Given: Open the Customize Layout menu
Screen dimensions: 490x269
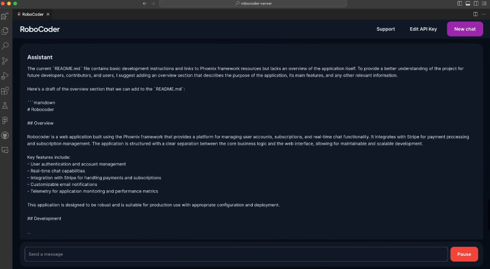Looking at the screenshot, I should 484,3.
